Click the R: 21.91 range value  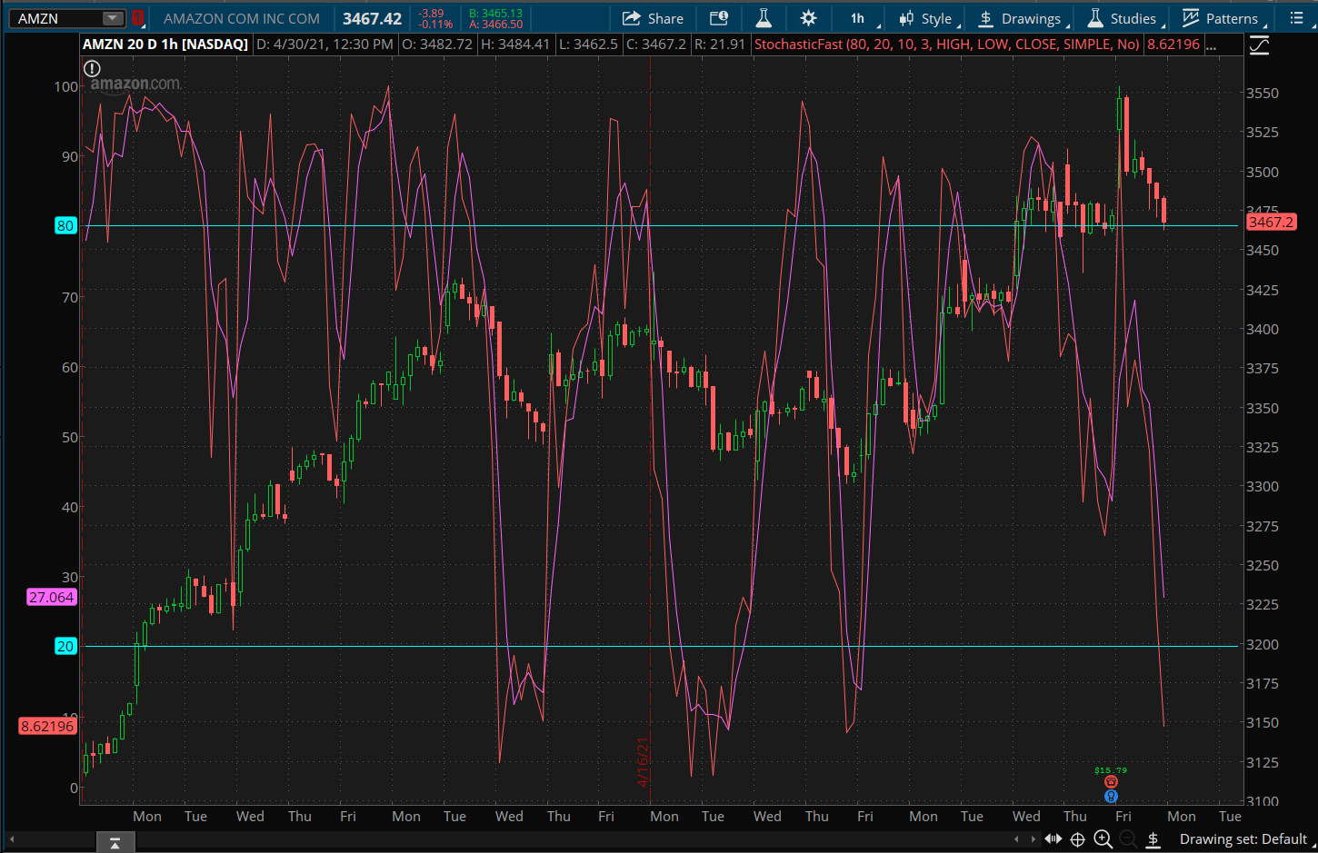(x=720, y=44)
